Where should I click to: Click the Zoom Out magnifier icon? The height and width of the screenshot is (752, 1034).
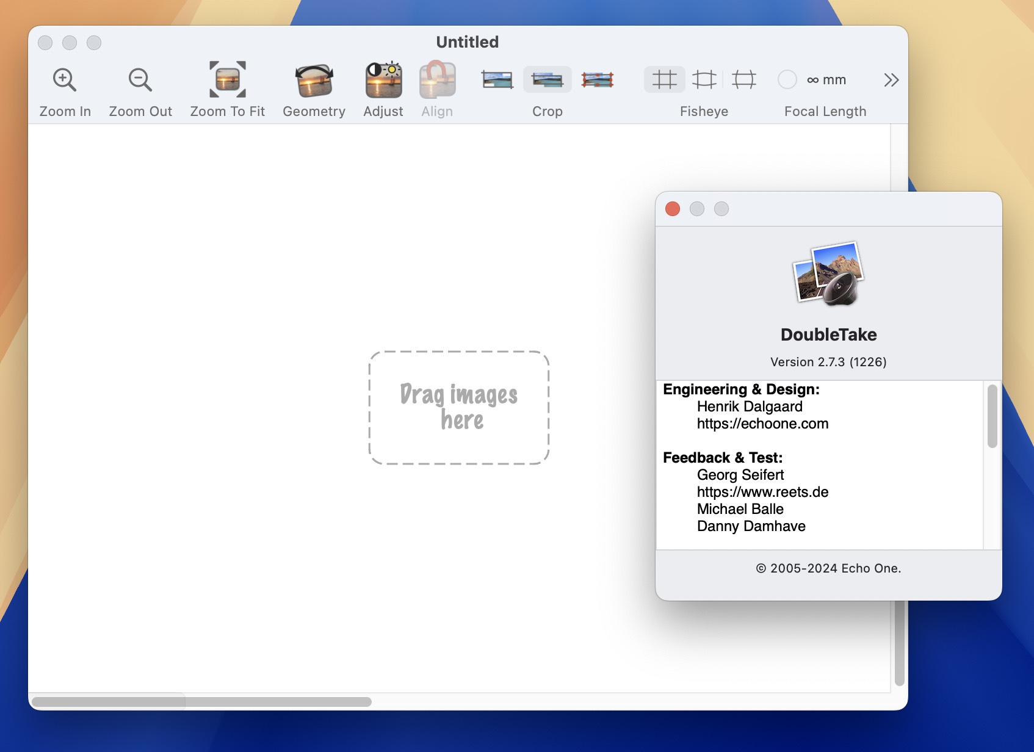click(x=140, y=80)
